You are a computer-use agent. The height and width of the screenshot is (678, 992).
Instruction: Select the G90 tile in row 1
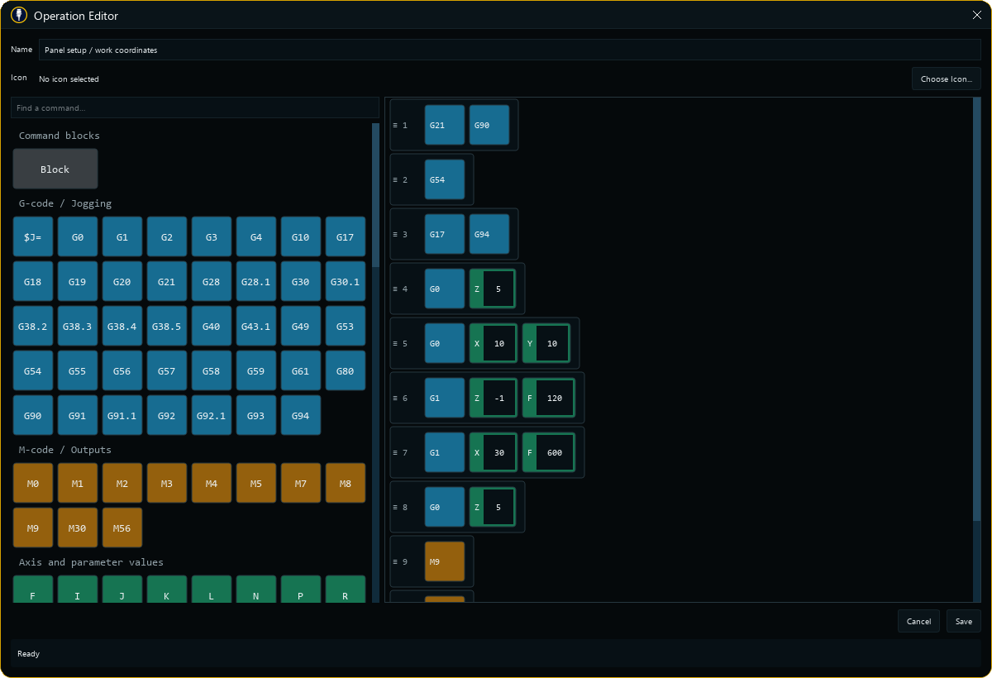489,125
